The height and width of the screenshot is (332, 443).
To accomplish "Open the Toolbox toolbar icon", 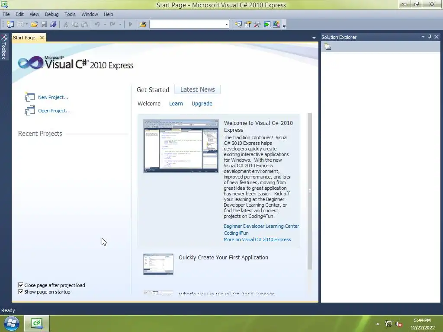I will pos(257,25).
